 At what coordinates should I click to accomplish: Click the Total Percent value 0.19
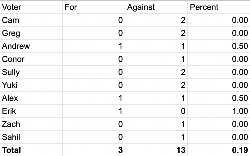click(219, 150)
